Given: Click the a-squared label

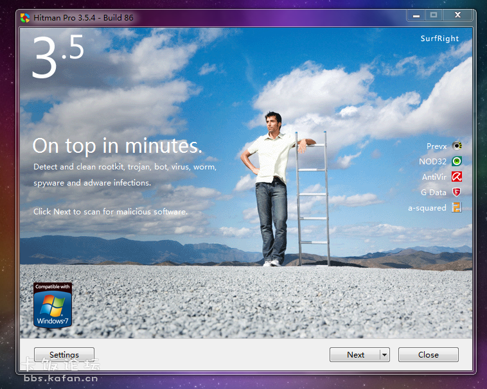Looking at the screenshot, I should [x=427, y=208].
